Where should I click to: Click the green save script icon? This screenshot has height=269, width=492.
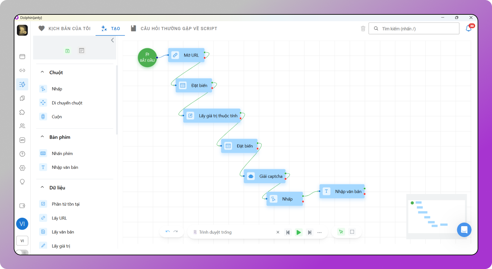[67, 51]
